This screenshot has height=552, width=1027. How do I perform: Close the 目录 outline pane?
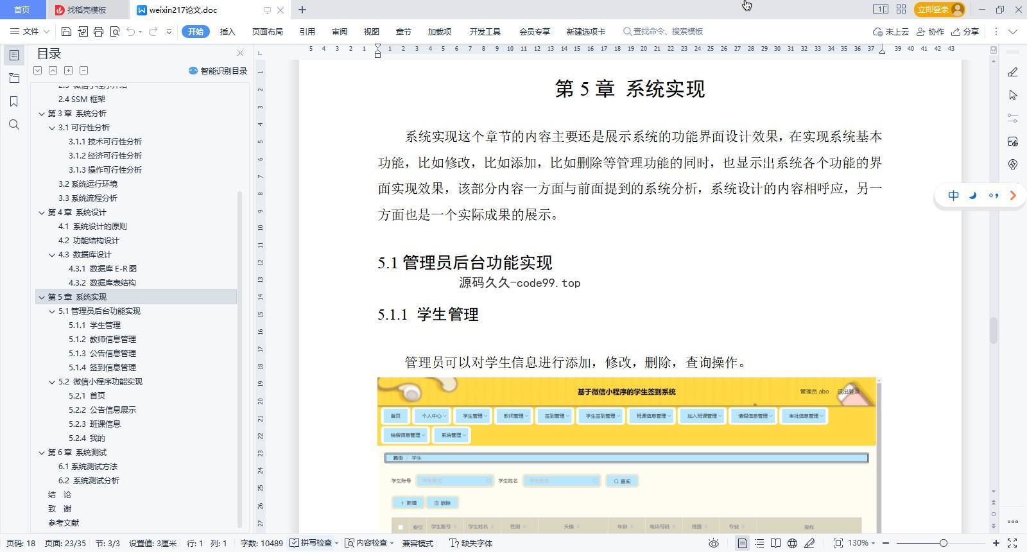coord(240,53)
